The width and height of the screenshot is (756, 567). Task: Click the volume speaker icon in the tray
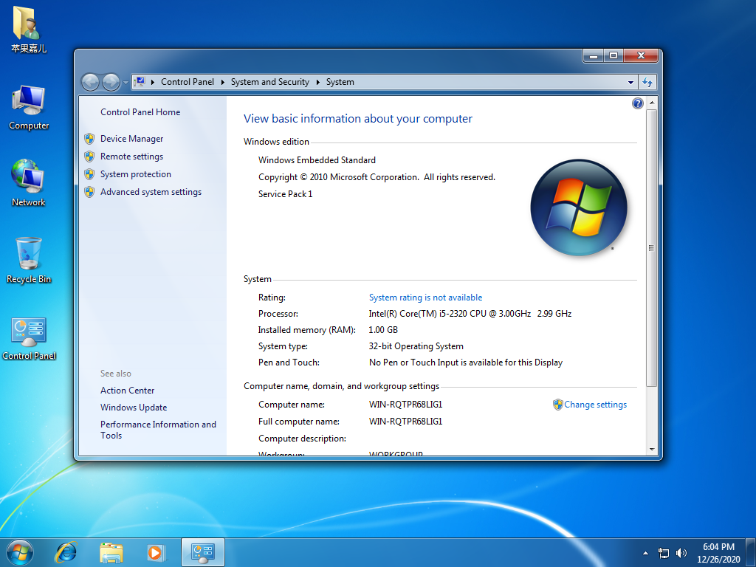[681, 552]
